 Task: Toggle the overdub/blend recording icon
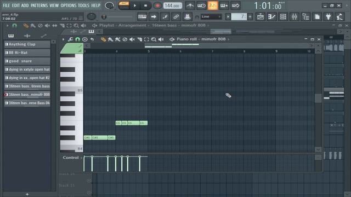(224, 5)
